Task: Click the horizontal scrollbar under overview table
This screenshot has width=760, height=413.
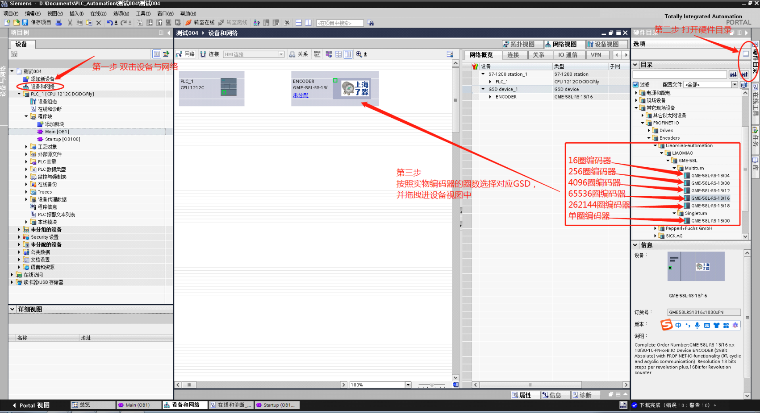Action: coord(530,384)
